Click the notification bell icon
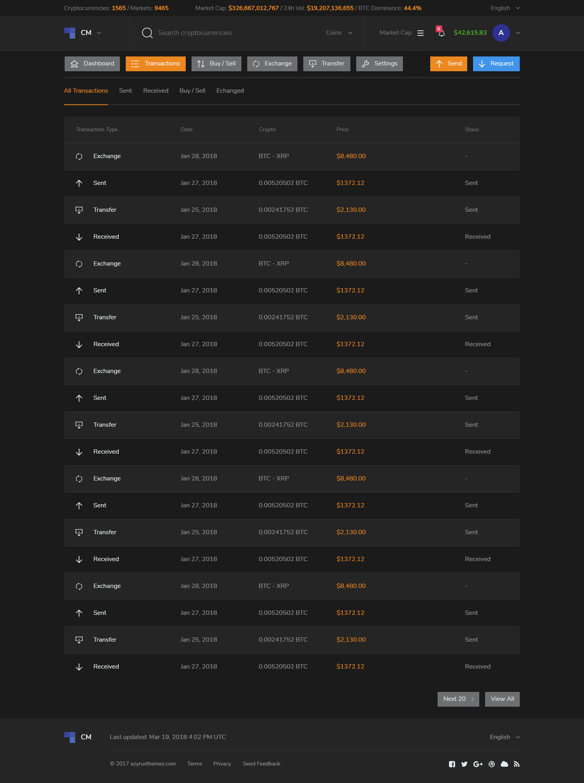Viewport: 584px width, 783px height. point(441,33)
